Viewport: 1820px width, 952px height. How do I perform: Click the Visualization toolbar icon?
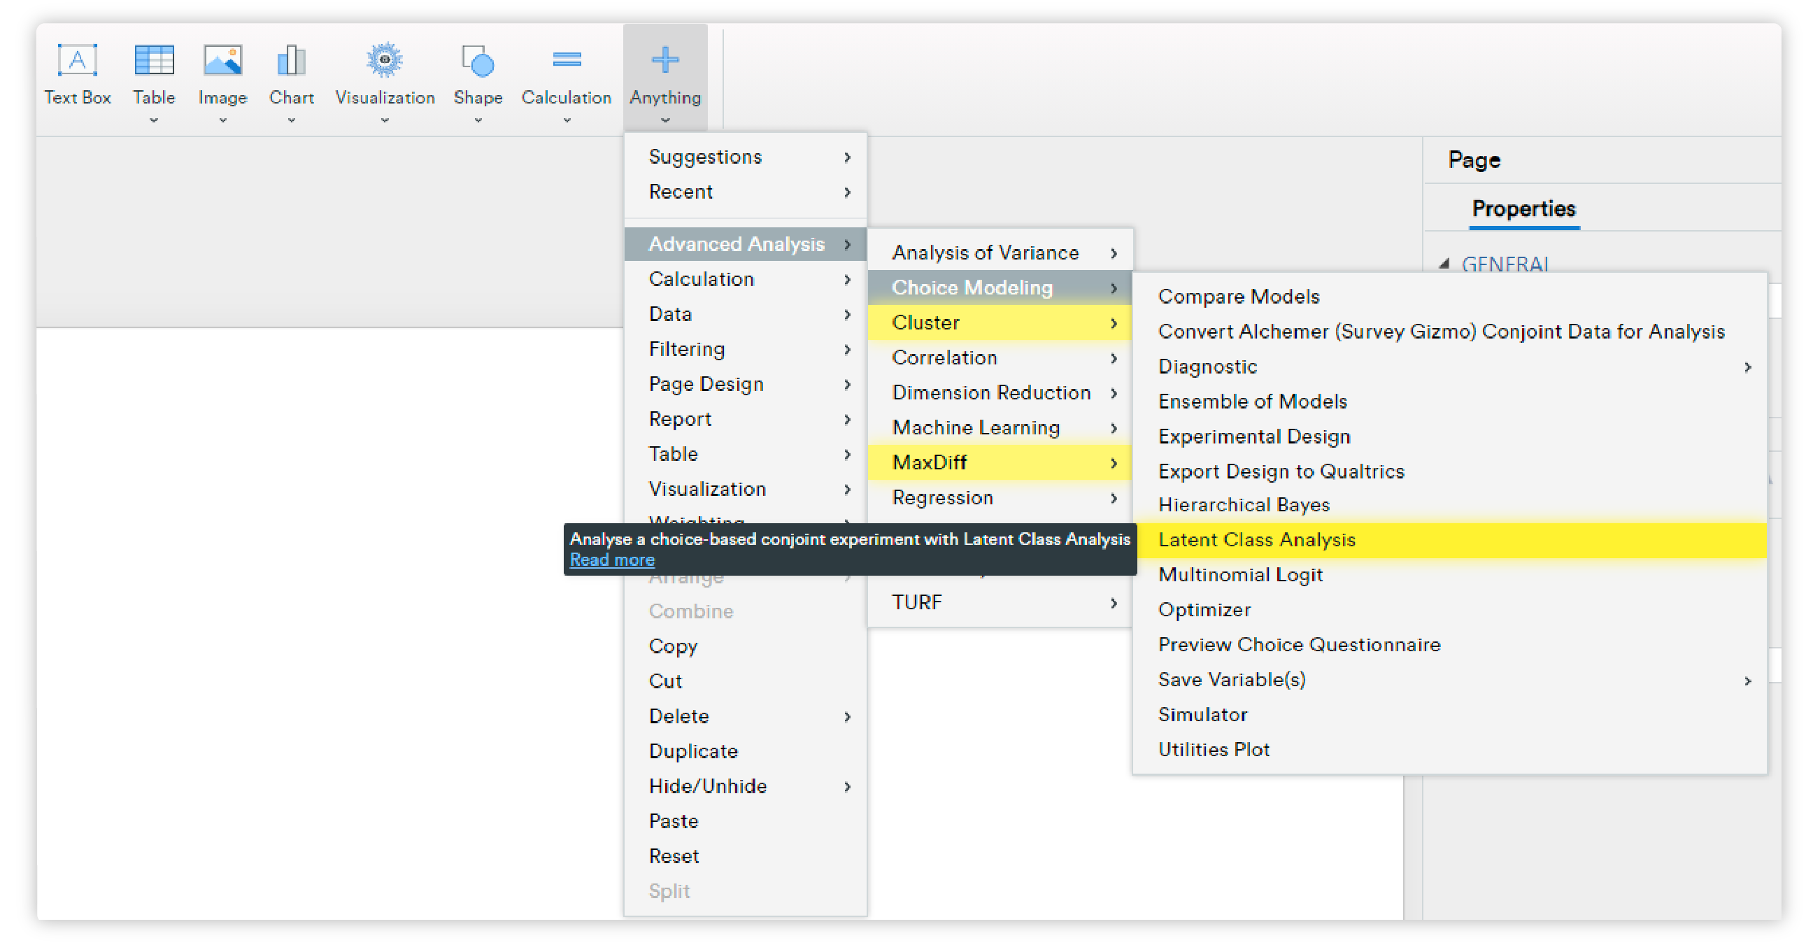point(384,60)
